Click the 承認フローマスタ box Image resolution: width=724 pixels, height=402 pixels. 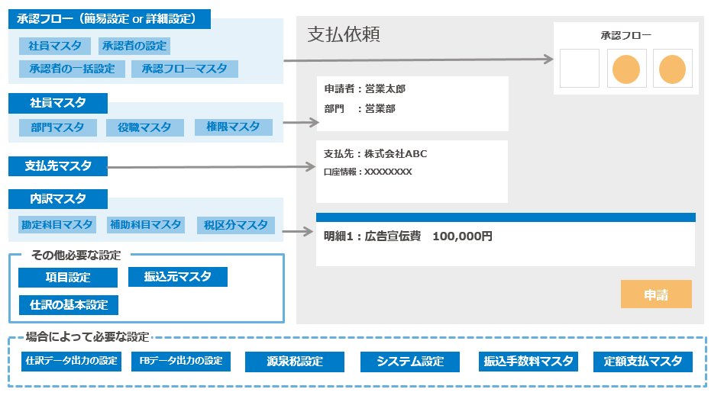click(x=184, y=69)
